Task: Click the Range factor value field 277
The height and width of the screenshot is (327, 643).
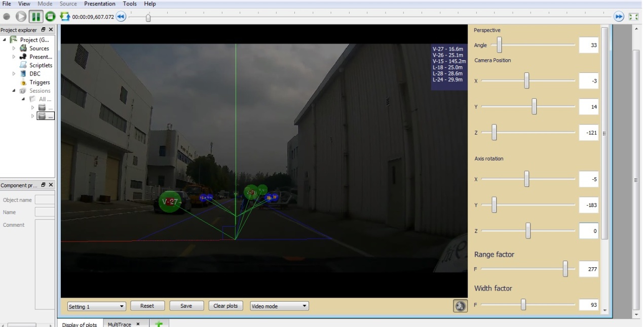Action: (x=589, y=269)
